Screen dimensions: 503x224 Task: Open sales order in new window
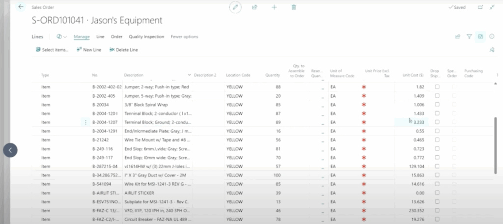[x=480, y=7]
